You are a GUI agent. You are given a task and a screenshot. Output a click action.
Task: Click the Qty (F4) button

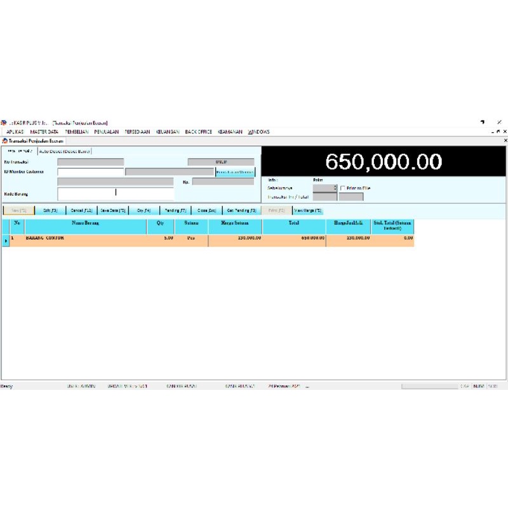coord(144,210)
